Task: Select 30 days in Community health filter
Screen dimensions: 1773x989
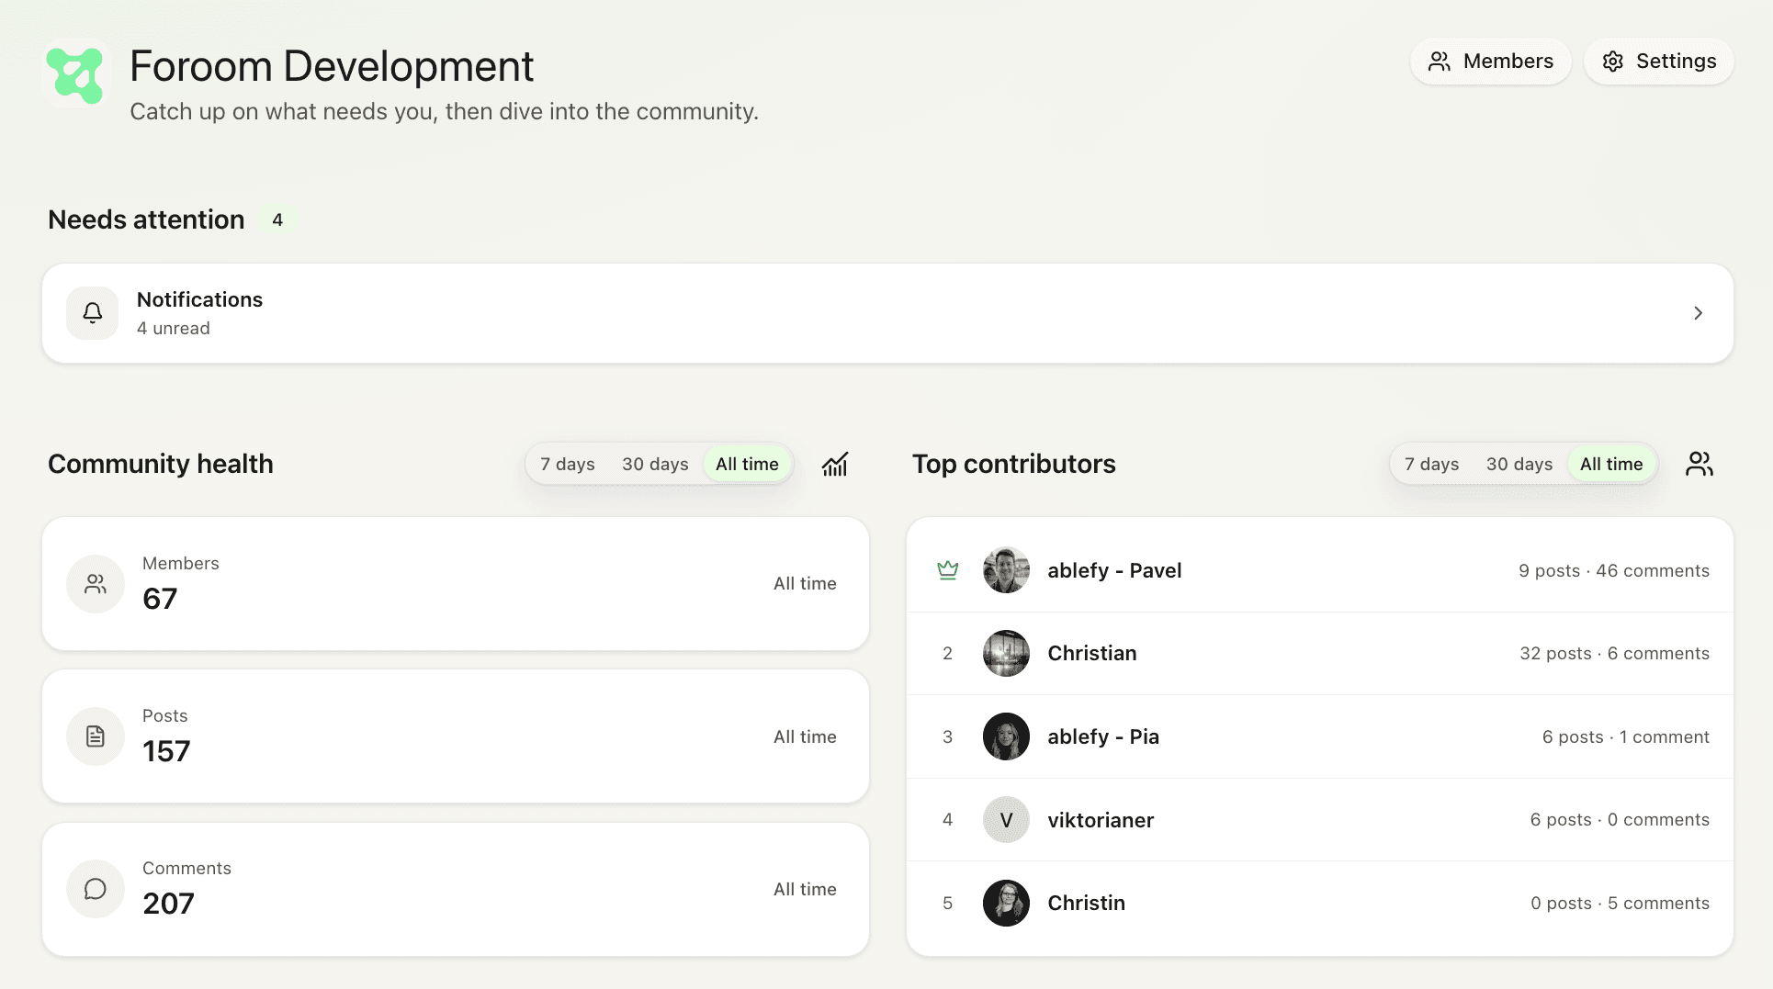Action: [655, 465]
